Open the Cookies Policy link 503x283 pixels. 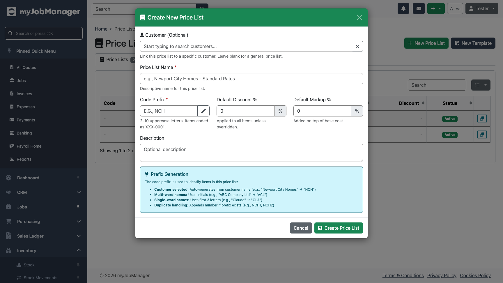click(x=475, y=275)
